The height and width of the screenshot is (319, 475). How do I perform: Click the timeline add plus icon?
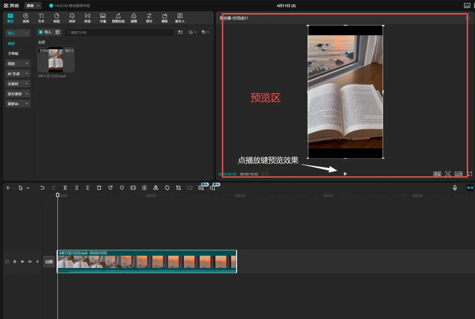8,188
